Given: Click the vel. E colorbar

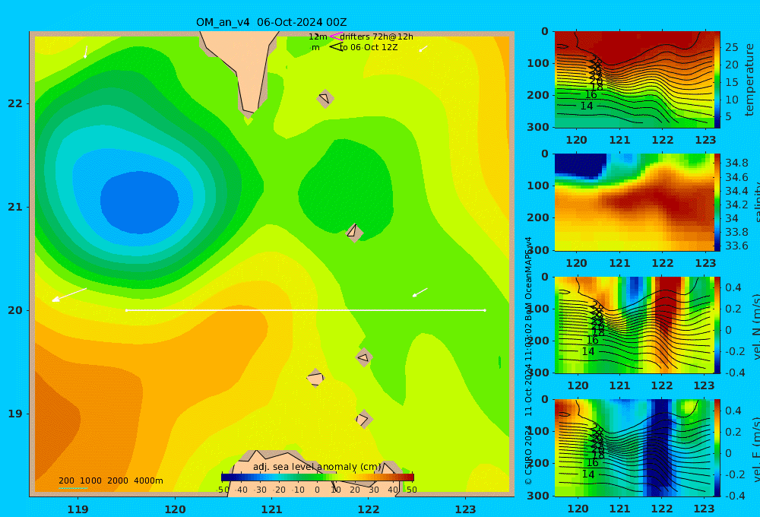Looking at the screenshot, I should [x=717, y=448].
